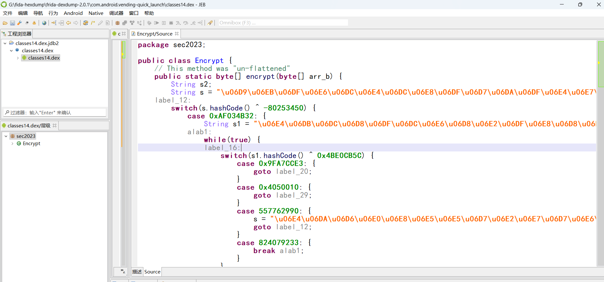Screen dimensions: 604x282
Task: Click the minimize-window small icon in toolbar
Action: (27, 23)
